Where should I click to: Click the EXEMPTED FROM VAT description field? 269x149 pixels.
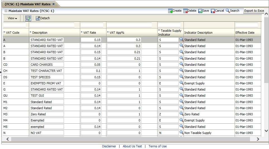click(x=46, y=83)
